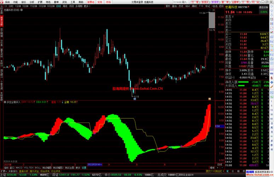Viewport: 274px width, 177px height.
Task: Click the 市场 button
Action: point(108,2)
